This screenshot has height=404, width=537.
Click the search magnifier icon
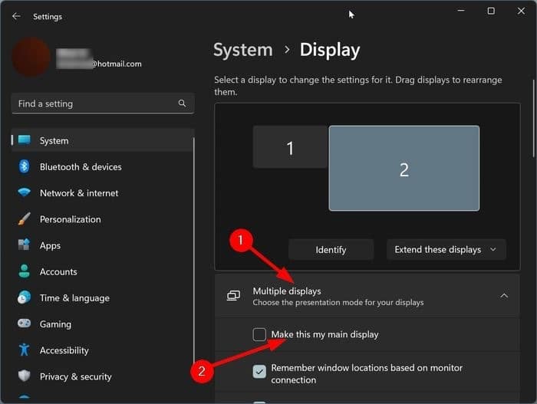[x=182, y=103]
